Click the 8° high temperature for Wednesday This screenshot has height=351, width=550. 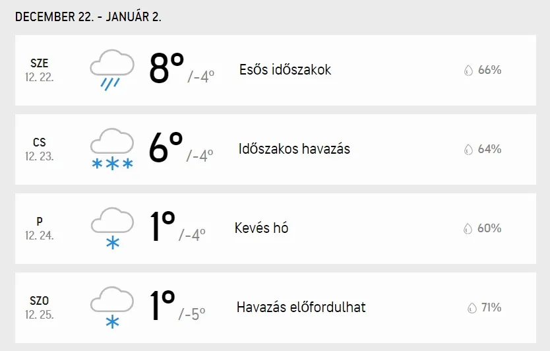[166, 68]
